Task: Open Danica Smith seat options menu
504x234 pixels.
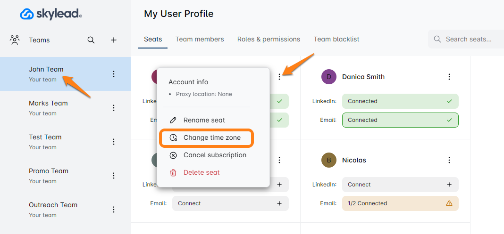Action: click(449, 77)
